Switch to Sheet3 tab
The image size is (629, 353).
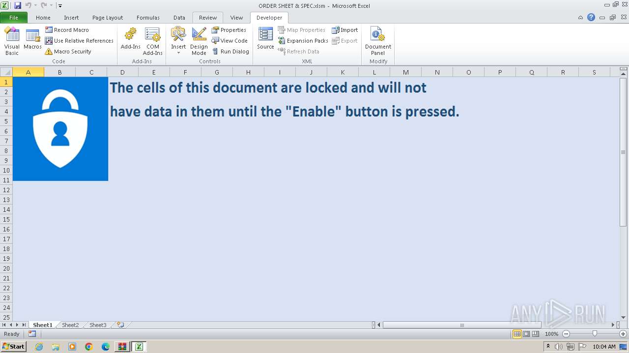(x=98, y=325)
